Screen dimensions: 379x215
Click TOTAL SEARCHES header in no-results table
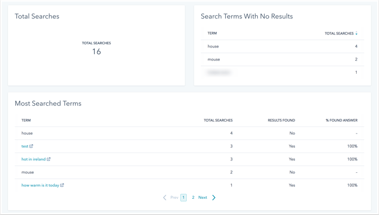pyautogui.click(x=339, y=33)
